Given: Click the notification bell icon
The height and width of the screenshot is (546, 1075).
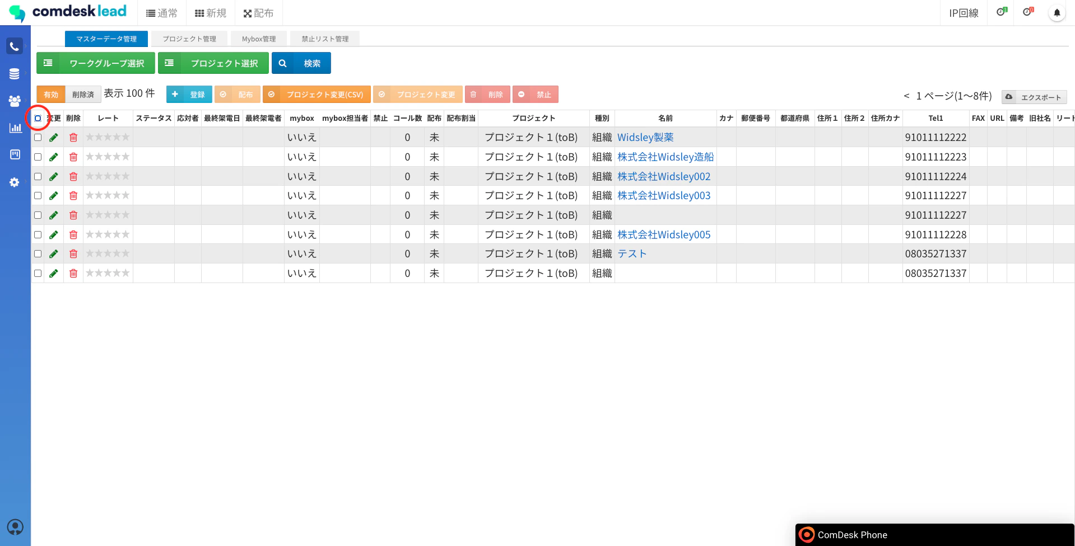Looking at the screenshot, I should (x=1057, y=13).
